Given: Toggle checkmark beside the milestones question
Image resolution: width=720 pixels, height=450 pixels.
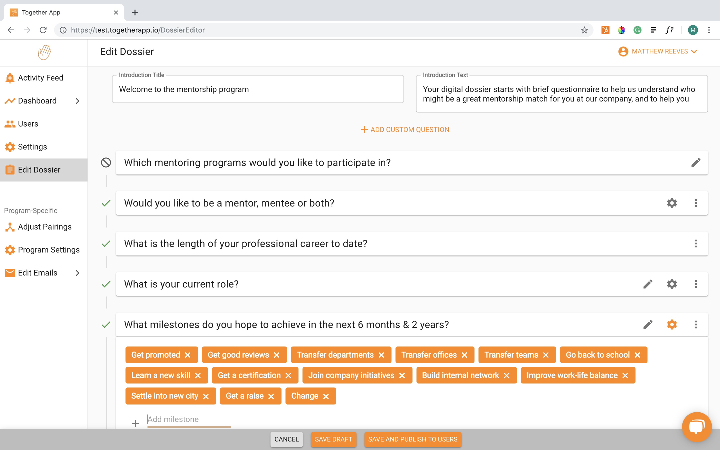Looking at the screenshot, I should pyautogui.click(x=106, y=324).
